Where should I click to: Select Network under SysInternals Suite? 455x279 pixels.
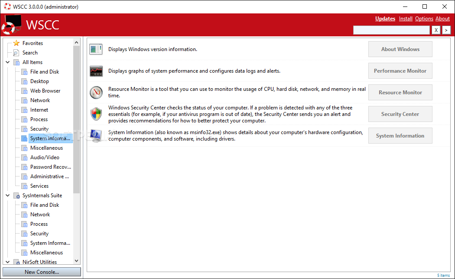[40, 215]
